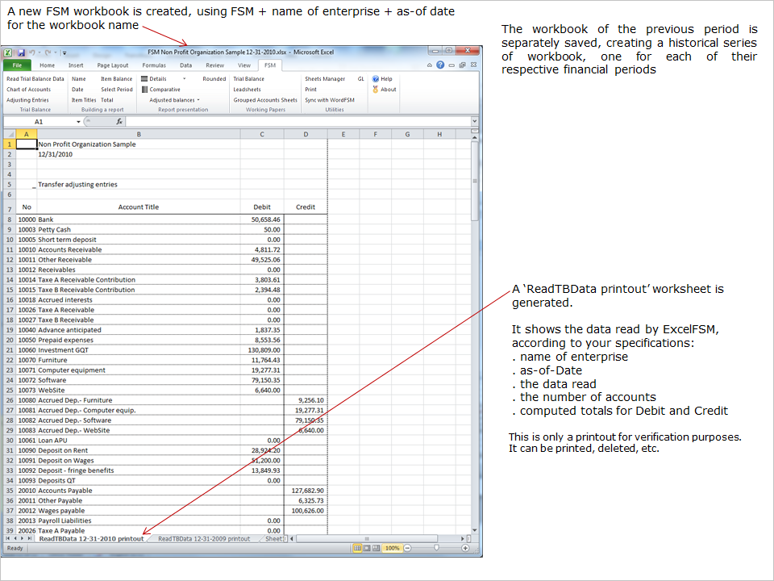The image size is (774, 581).
Task: Switch to ReadTBData 12-31-2009 printout sheet tab
Action: coord(204,538)
